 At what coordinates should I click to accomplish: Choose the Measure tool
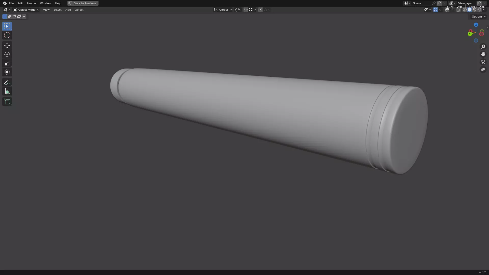pos(7,91)
